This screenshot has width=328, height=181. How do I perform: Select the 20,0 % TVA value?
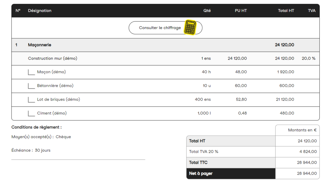coord(308,58)
